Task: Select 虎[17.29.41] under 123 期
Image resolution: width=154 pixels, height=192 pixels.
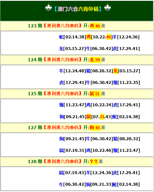Action: pos(126,49)
